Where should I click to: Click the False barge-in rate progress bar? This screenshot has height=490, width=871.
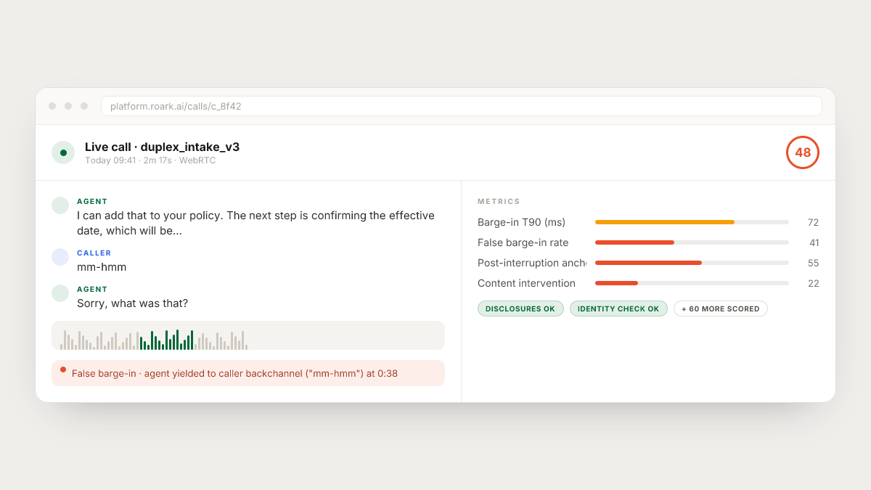(692, 242)
